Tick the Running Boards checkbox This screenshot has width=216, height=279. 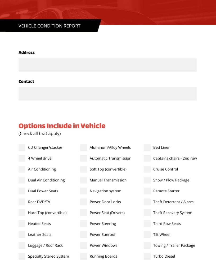click(x=84, y=256)
